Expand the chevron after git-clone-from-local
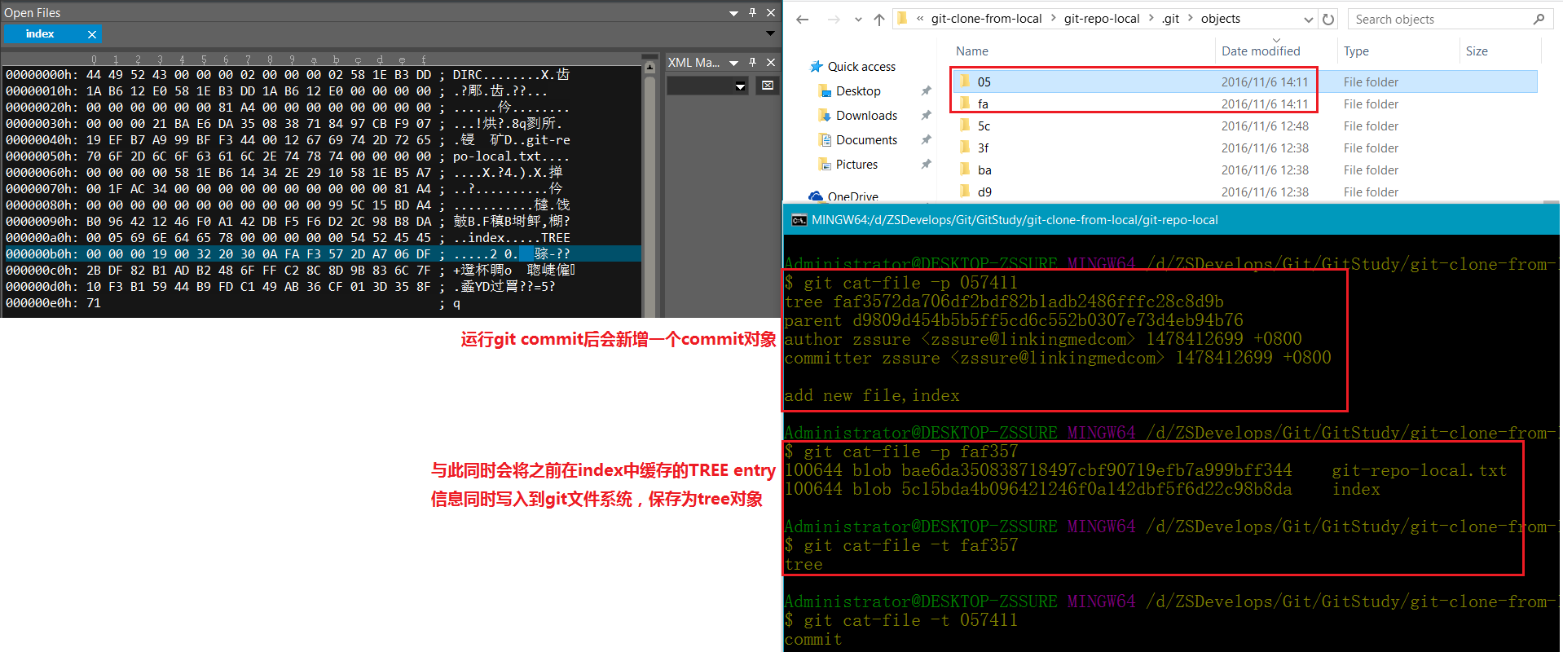 click(1053, 19)
